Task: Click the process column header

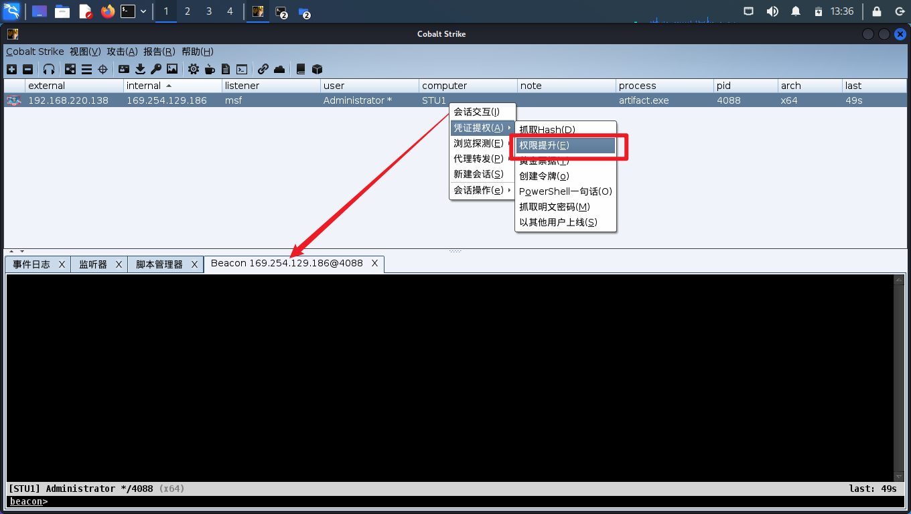Action: tap(664, 86)
